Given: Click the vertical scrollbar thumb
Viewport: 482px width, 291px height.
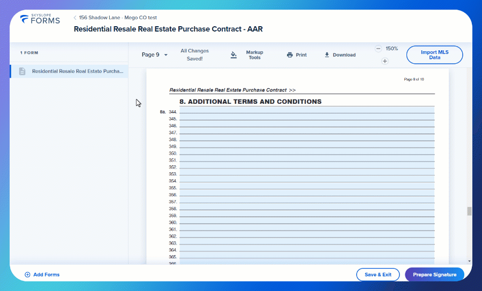Looking at the screenshot, I should [x=469, y=211].
